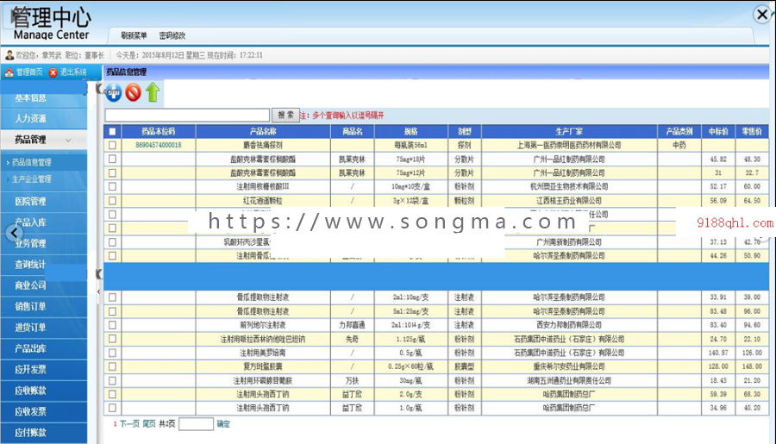776x444 pixels.
Task: Go to 管理首页 home link
Action: (x=29, y=72)
